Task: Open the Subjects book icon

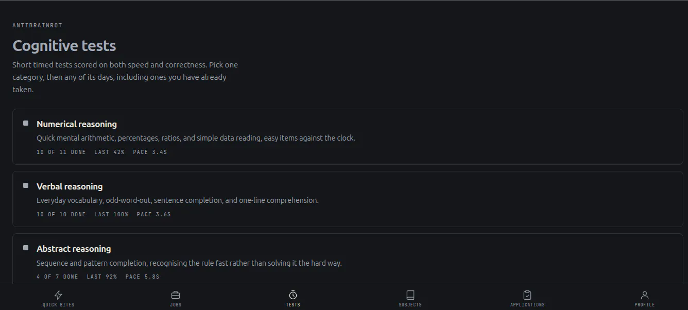Action: pyautogui.click(x=410, y=295)
